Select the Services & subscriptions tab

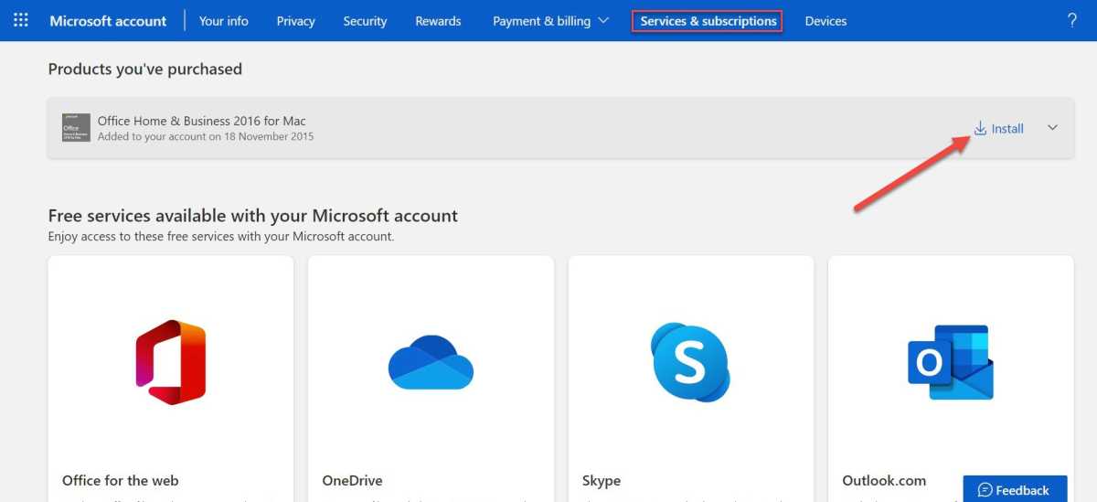(x=708, y=21)
